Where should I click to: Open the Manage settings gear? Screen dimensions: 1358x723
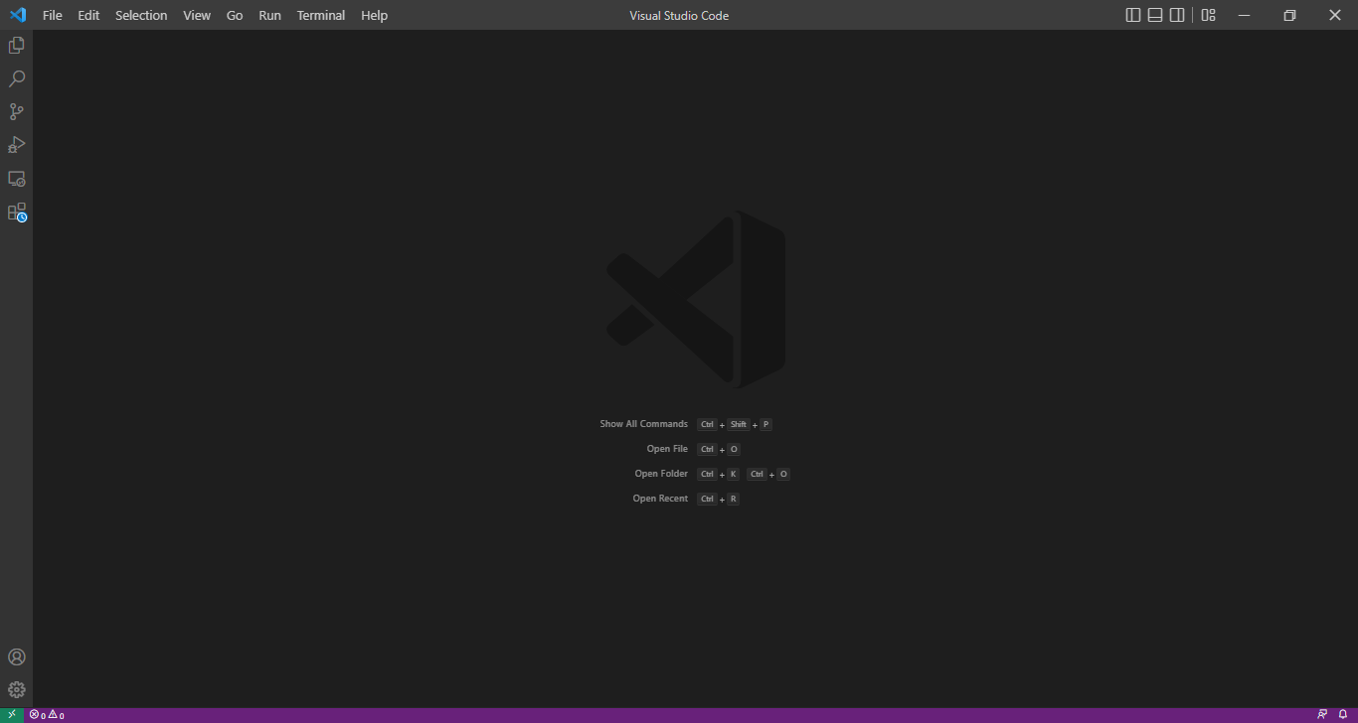(16, 689)
